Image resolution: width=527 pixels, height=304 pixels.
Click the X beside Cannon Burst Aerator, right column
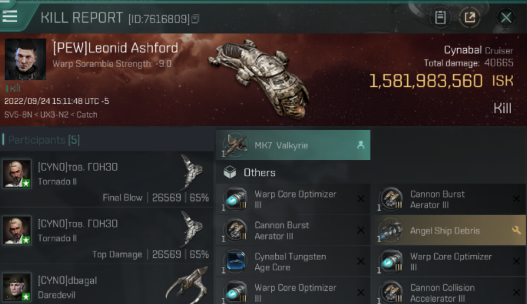click(516, 199)
